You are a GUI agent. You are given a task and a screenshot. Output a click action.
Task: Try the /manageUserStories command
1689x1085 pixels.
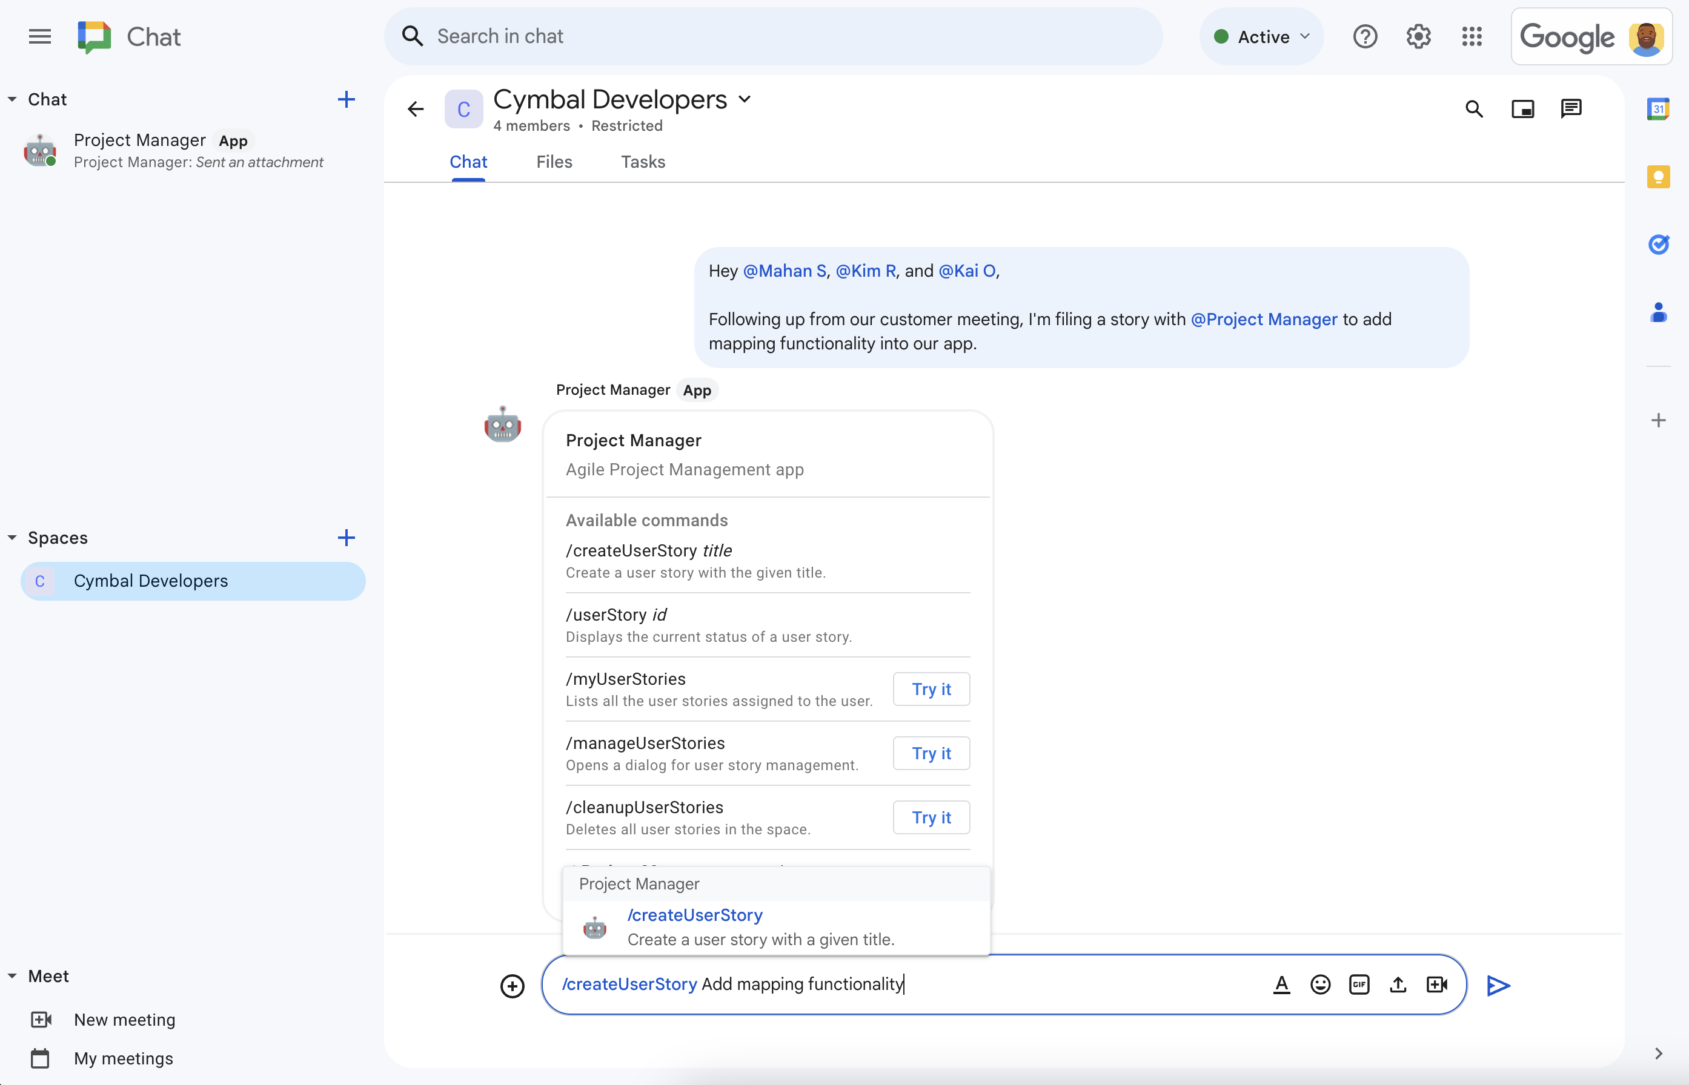click(x=932, y=753)
